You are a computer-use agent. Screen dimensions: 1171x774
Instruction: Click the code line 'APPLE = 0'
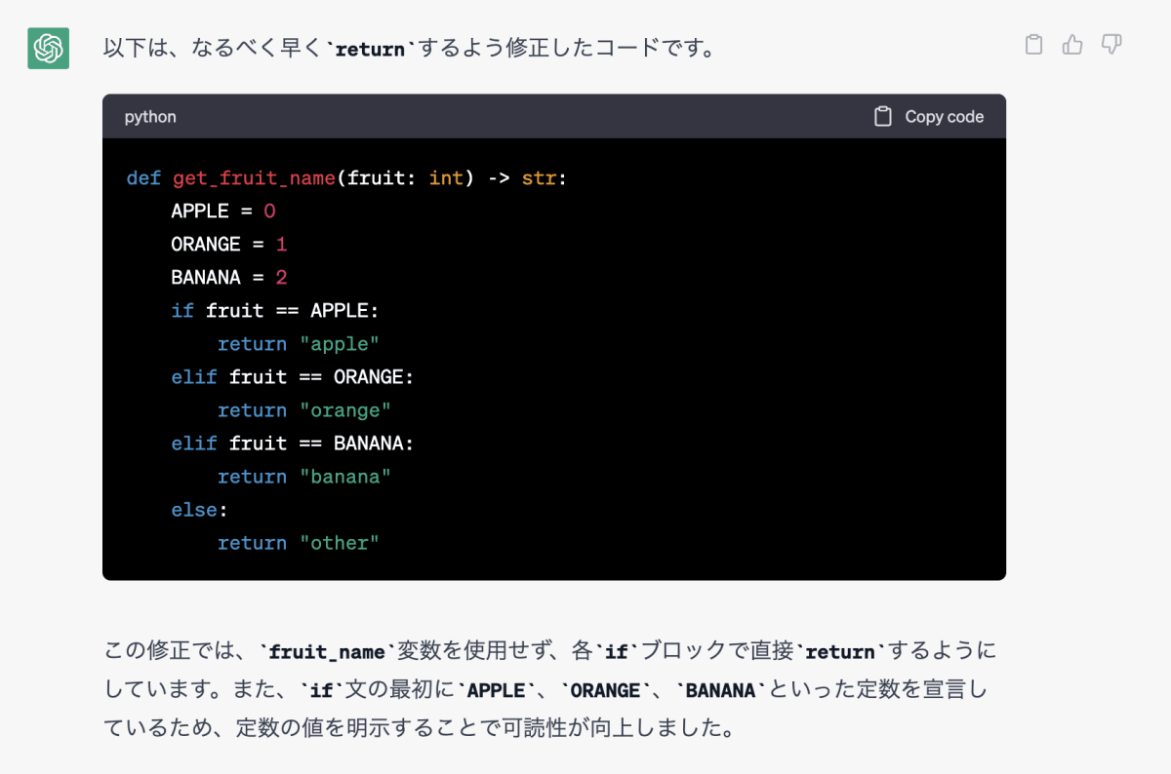[223, 212]
